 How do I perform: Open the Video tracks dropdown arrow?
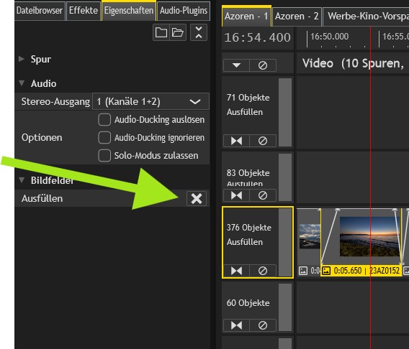pyautogui.click(x=237, y=65)
